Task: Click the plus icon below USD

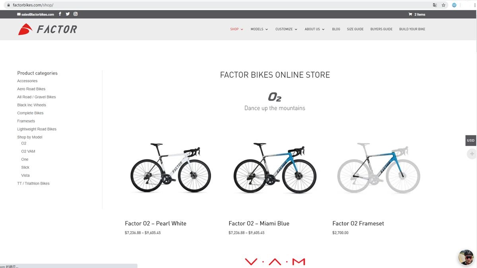Action: (x=472, y=154)
